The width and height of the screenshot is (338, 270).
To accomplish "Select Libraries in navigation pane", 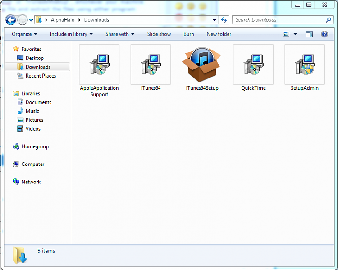I will pyautogui.click(x=31, y=93).
